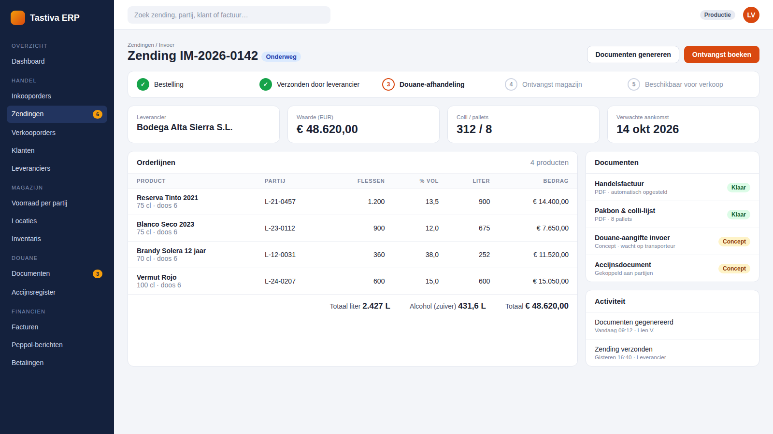Click the Zending verzonden activity entry
This screenshot has width=773, height=434.
pos(673,353)
